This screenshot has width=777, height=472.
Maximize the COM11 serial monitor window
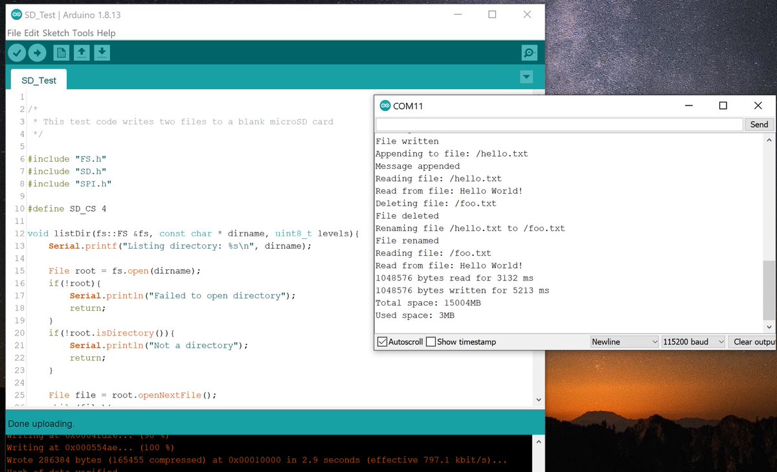(723, 106)
